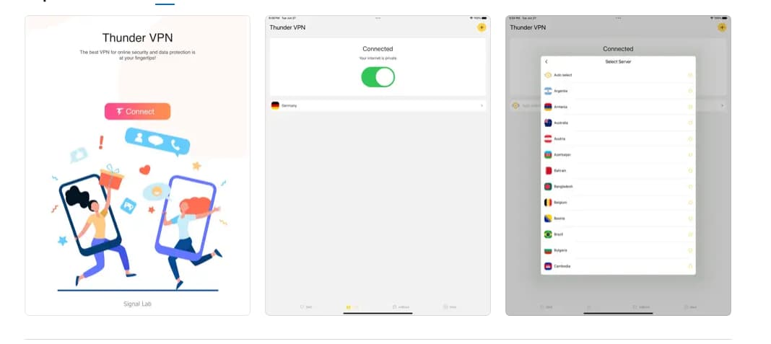Go back using the Select Server arrow
771x344 pixels.
tap(546, 62)
